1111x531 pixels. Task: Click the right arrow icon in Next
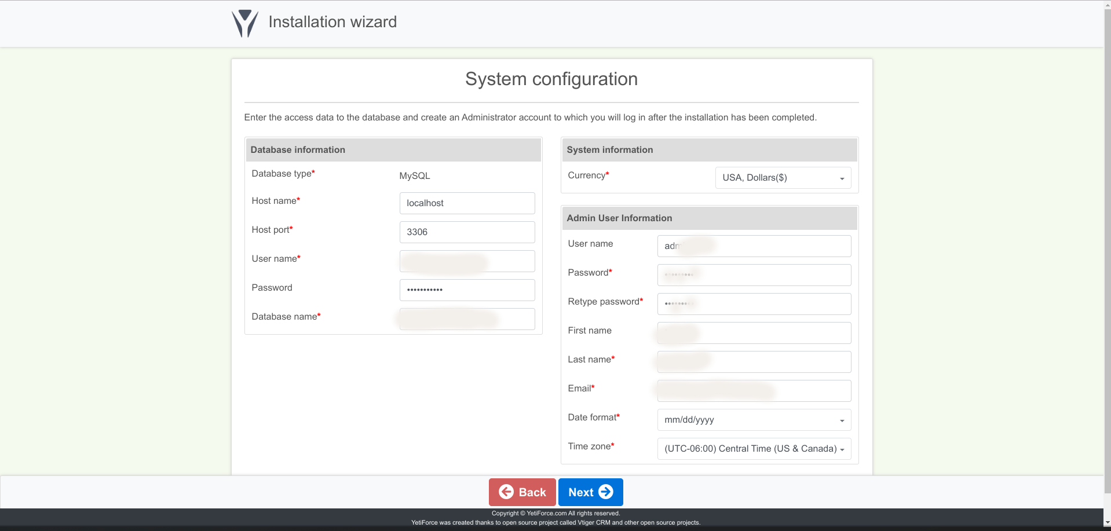click(606, 492)
